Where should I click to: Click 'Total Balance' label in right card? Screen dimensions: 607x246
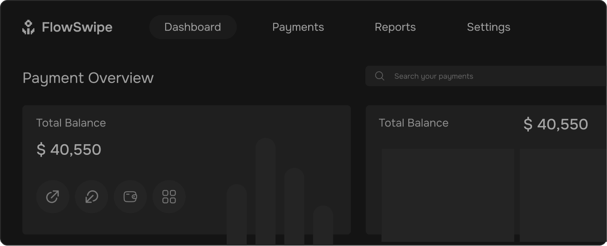click(413, 123)
